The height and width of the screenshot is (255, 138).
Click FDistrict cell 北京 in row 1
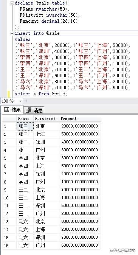[47, 126]
